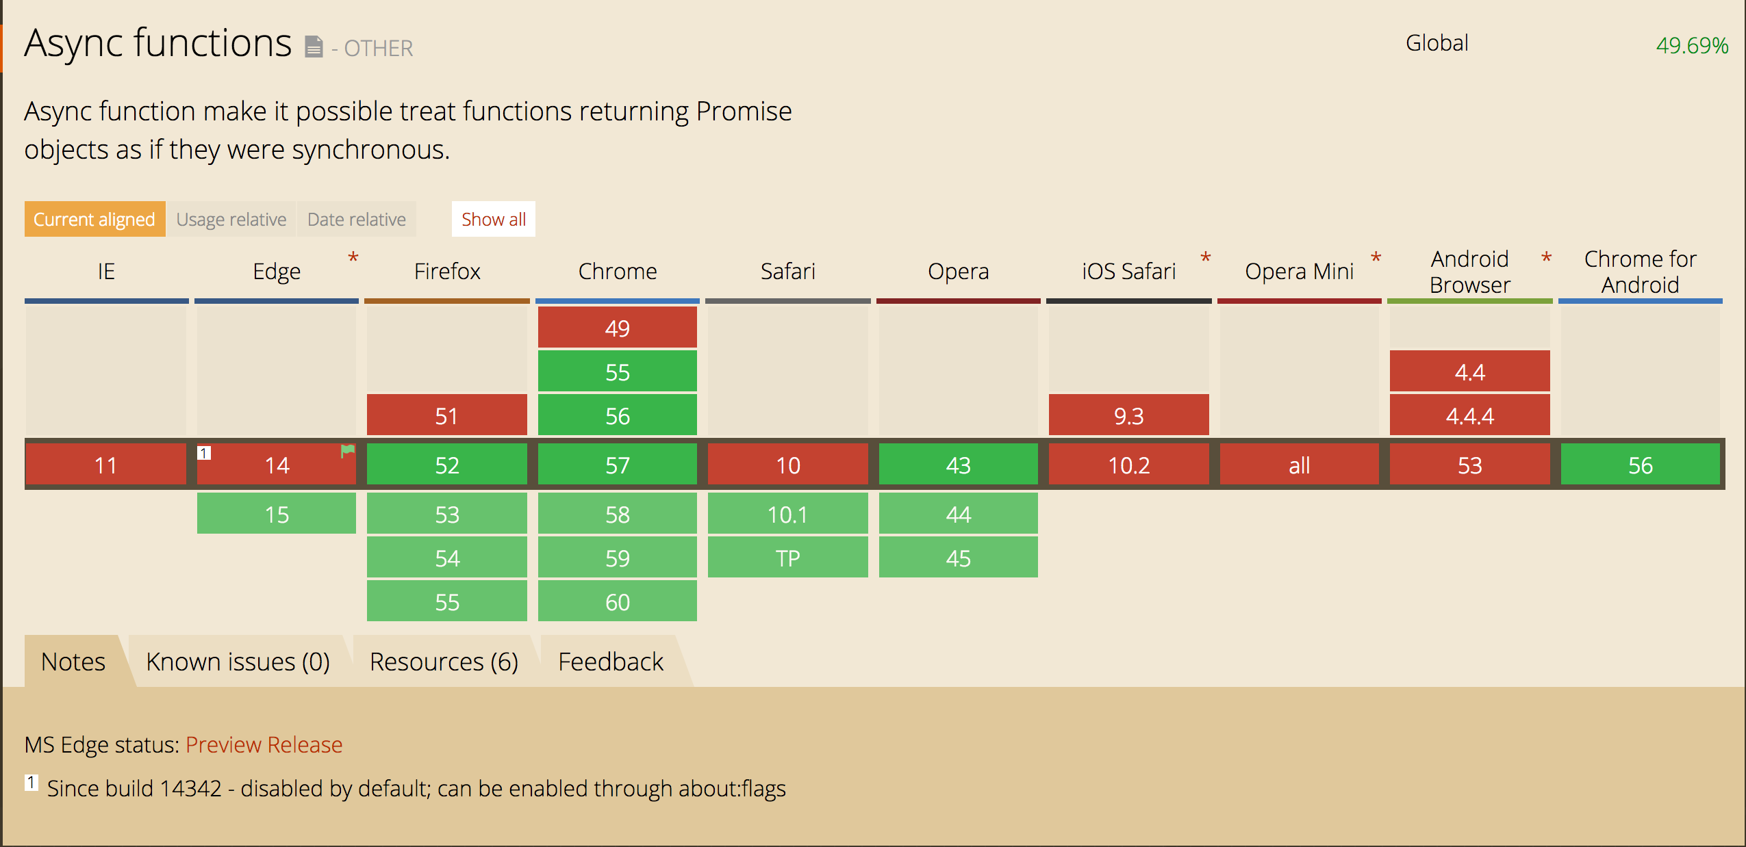Click the asterisk beside Android Browser header

[x=1546, y=259]
